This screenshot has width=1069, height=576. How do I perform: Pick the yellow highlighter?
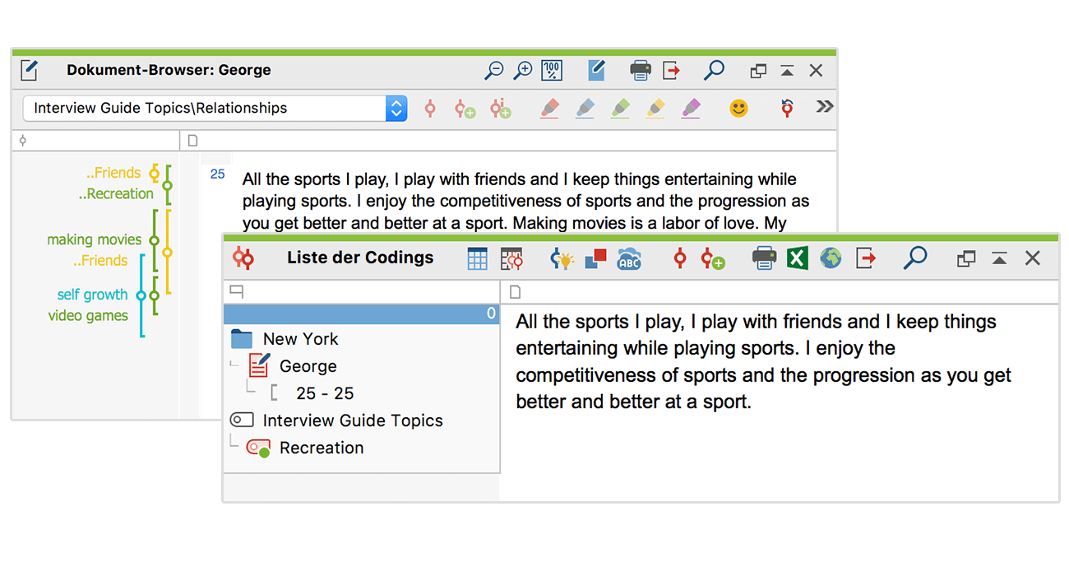pos(655,108)
